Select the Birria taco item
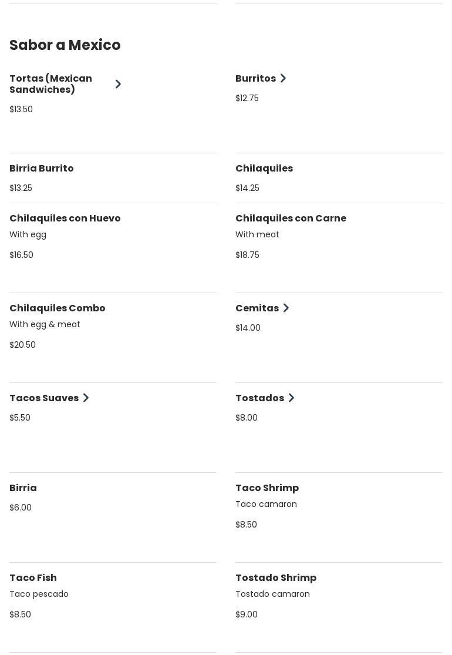This screenshot has width=452, height=655. coord(113,518)
